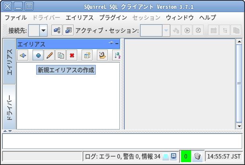
Task: Open the ファイル menu
Action: [16, 18]
